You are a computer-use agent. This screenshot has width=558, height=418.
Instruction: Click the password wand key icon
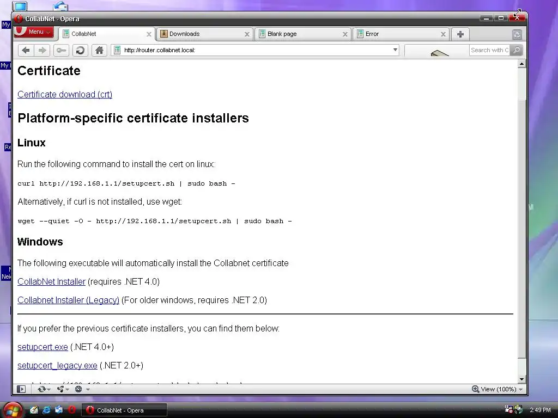61,51
